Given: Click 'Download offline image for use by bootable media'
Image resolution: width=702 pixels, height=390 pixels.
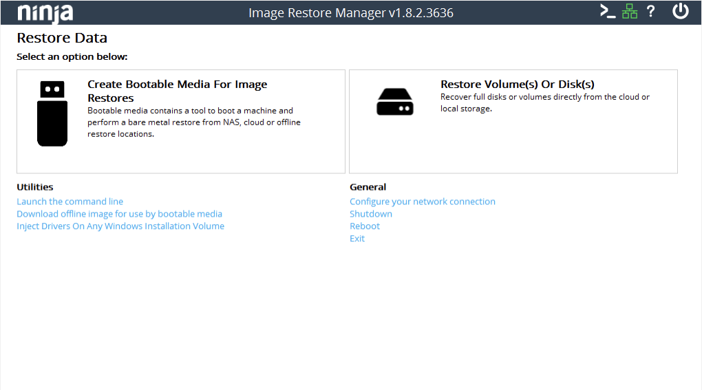Looking at the screenshot, I should (x=119, y=214).
